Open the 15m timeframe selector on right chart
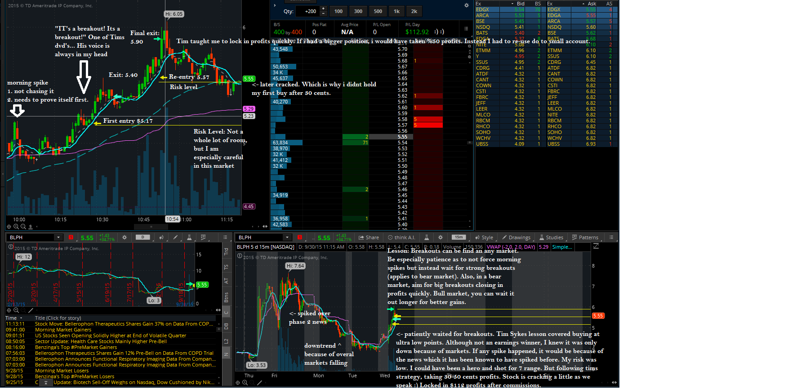 coord(458,237)
